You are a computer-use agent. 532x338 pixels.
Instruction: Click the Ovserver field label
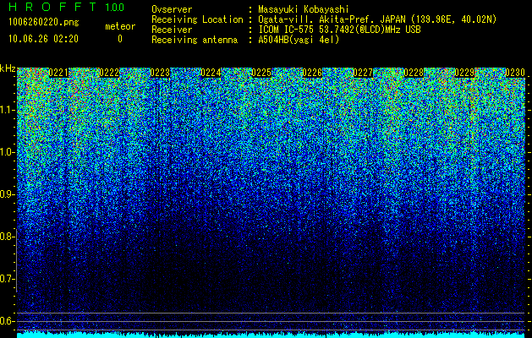click(172, 9)
